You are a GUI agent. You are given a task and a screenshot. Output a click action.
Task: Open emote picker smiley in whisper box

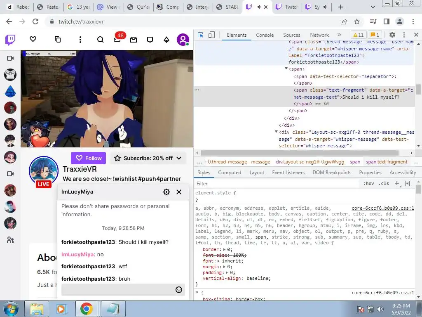tap(179, 290)
